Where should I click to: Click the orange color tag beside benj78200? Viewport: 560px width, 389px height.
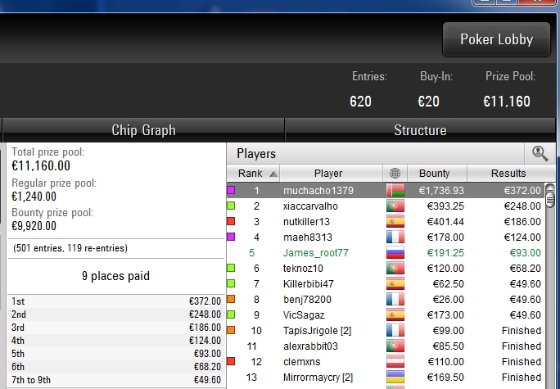click(231, 299)
